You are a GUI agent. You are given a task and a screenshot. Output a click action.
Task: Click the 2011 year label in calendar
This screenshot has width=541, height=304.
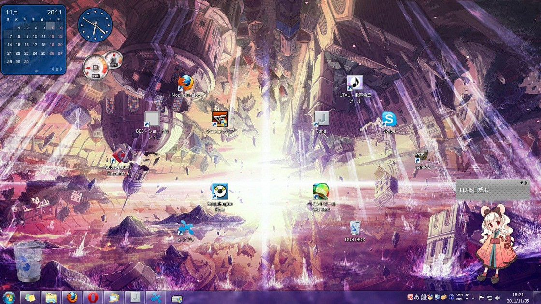[54, 12]
